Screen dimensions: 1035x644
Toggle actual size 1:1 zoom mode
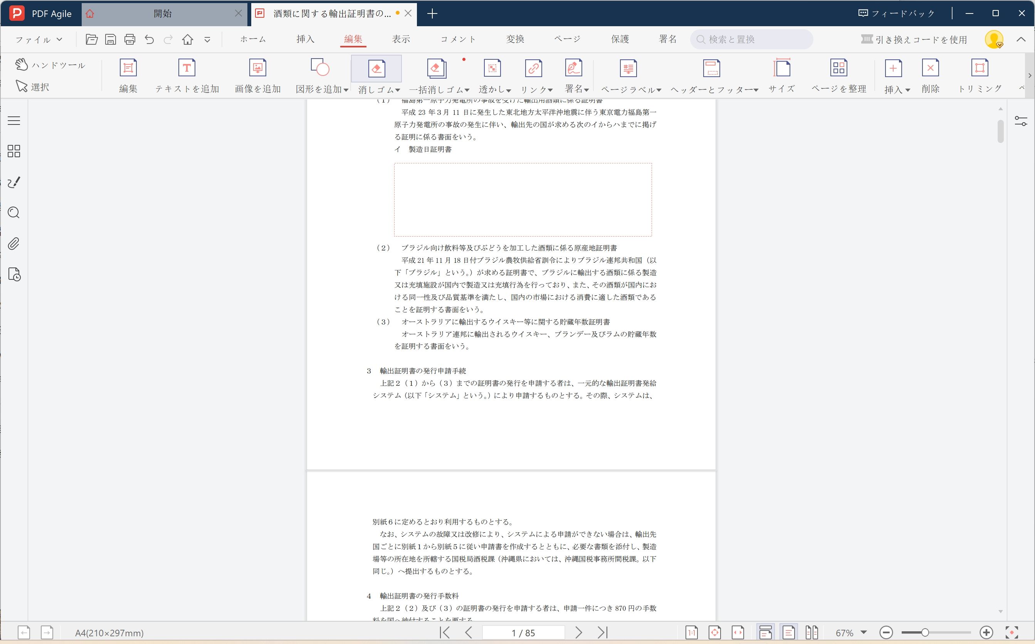pos(691,632)
